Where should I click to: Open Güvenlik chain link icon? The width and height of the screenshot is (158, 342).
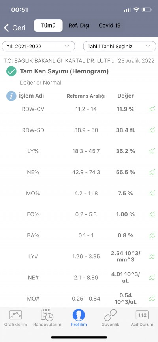tap(111, 315)
